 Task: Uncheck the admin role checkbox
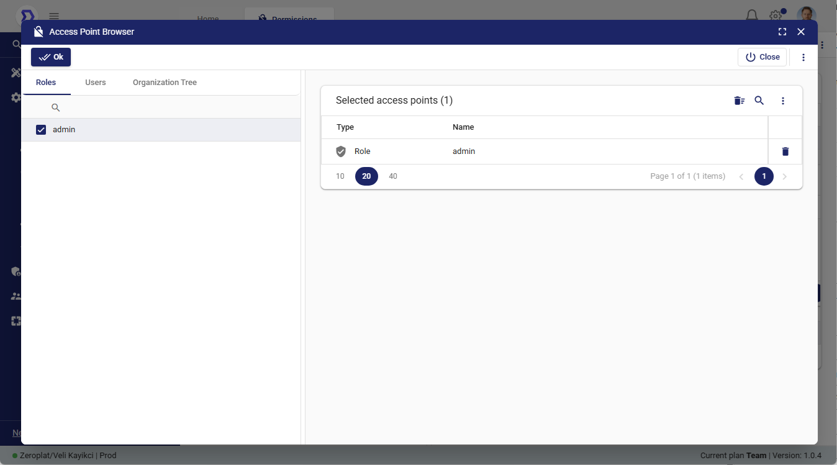click(x=41, y=130)
